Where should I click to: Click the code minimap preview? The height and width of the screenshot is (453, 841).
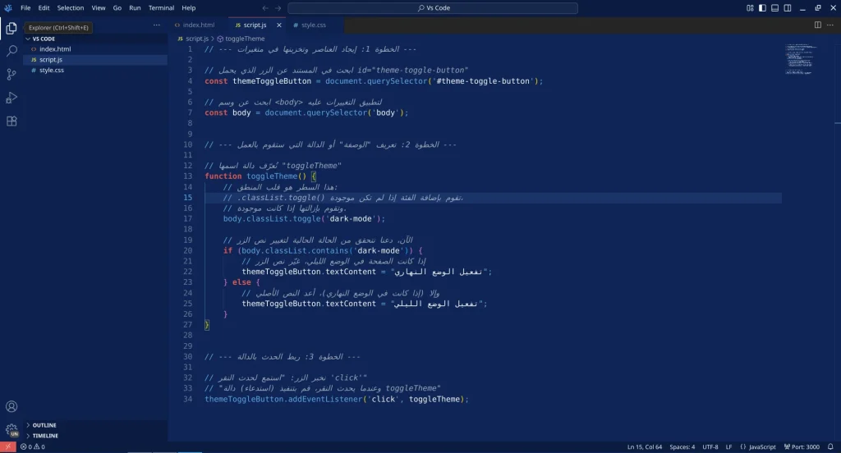(x=801, y=59)
